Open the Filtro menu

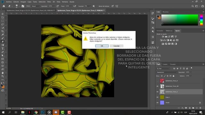49,2
